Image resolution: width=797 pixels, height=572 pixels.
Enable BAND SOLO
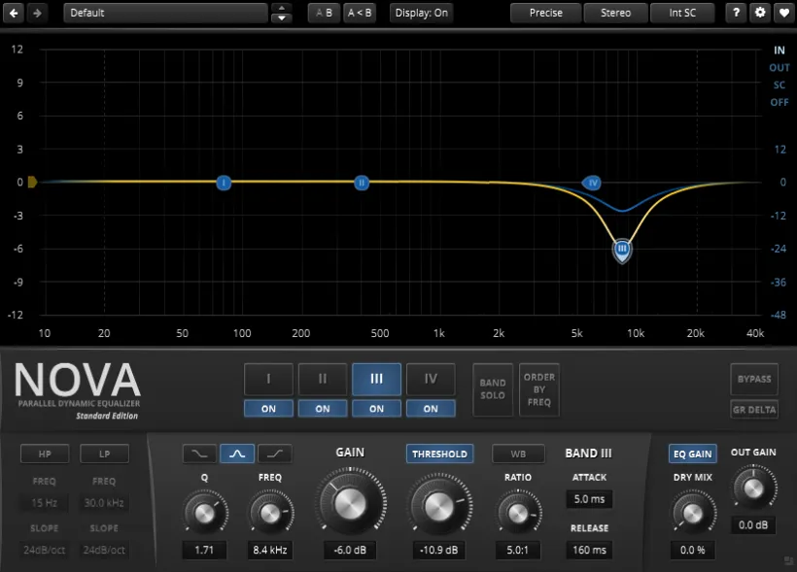coord(493,389)
